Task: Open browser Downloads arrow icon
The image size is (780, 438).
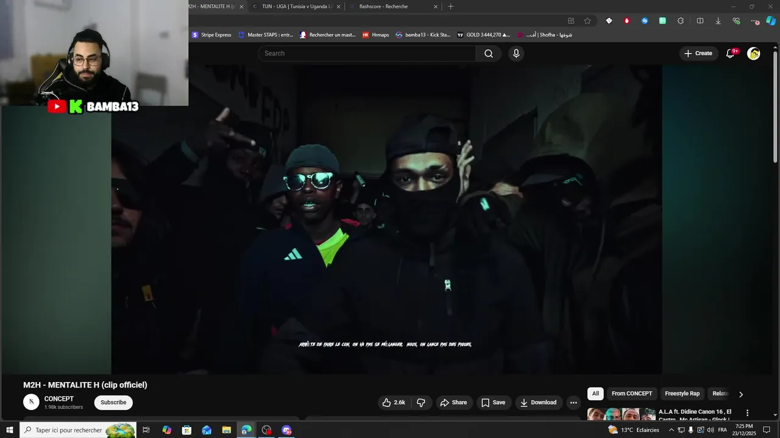Action: coord(718,21)
